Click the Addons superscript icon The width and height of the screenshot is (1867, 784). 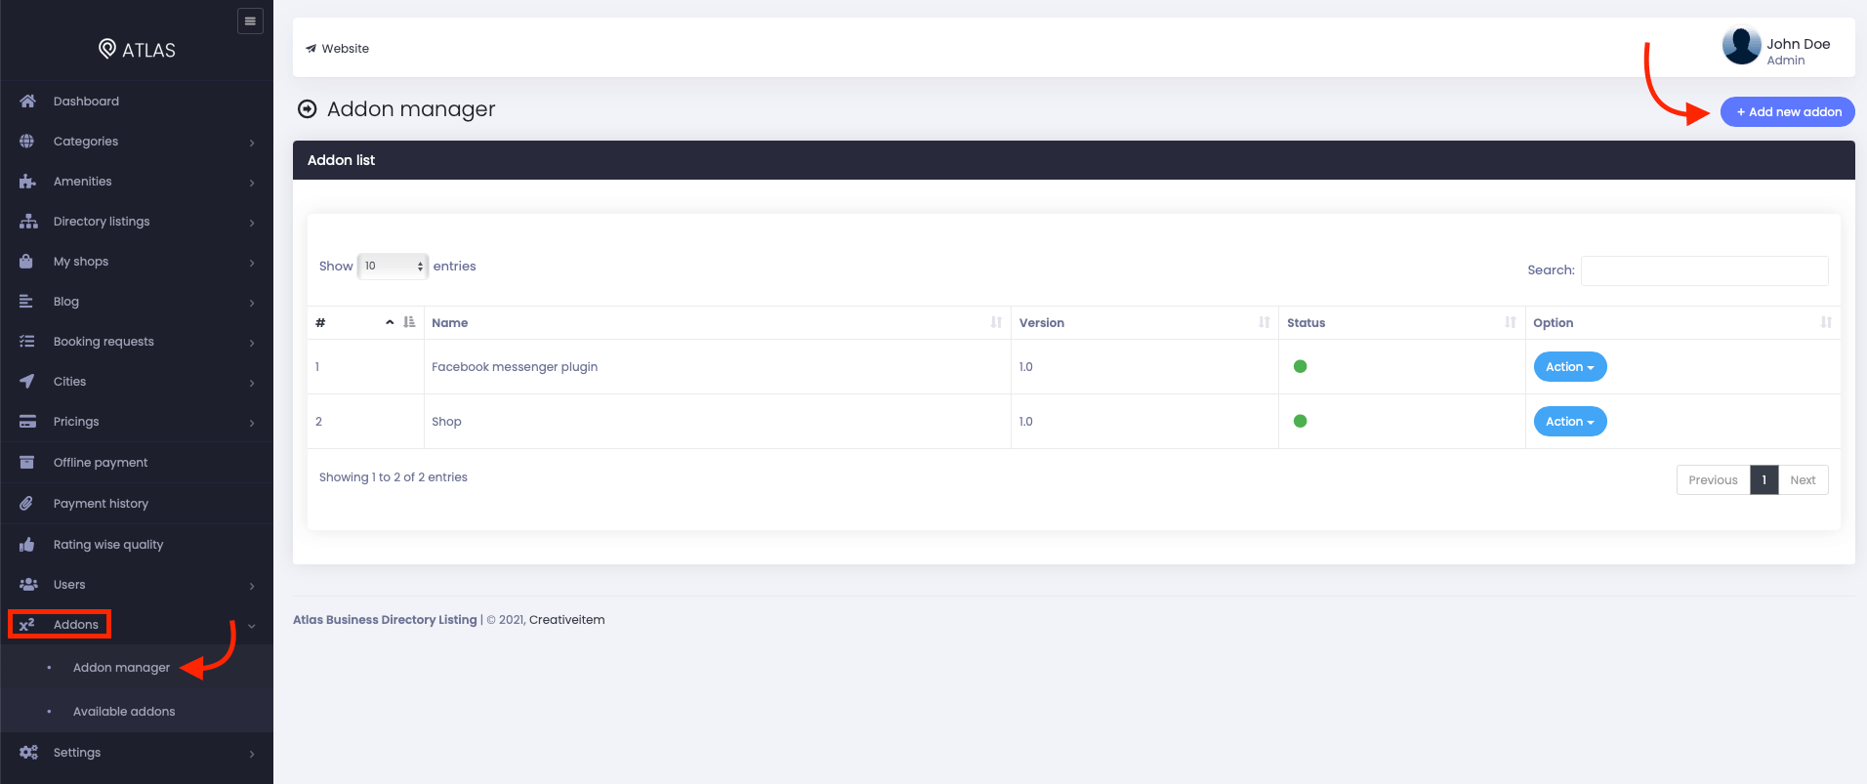[x=27, y=625]
